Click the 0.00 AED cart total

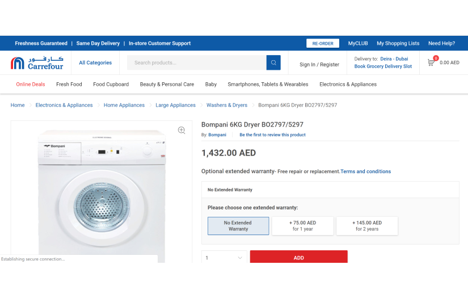[449, 62]
